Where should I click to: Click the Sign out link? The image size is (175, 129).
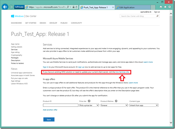[x=157, y=12]
